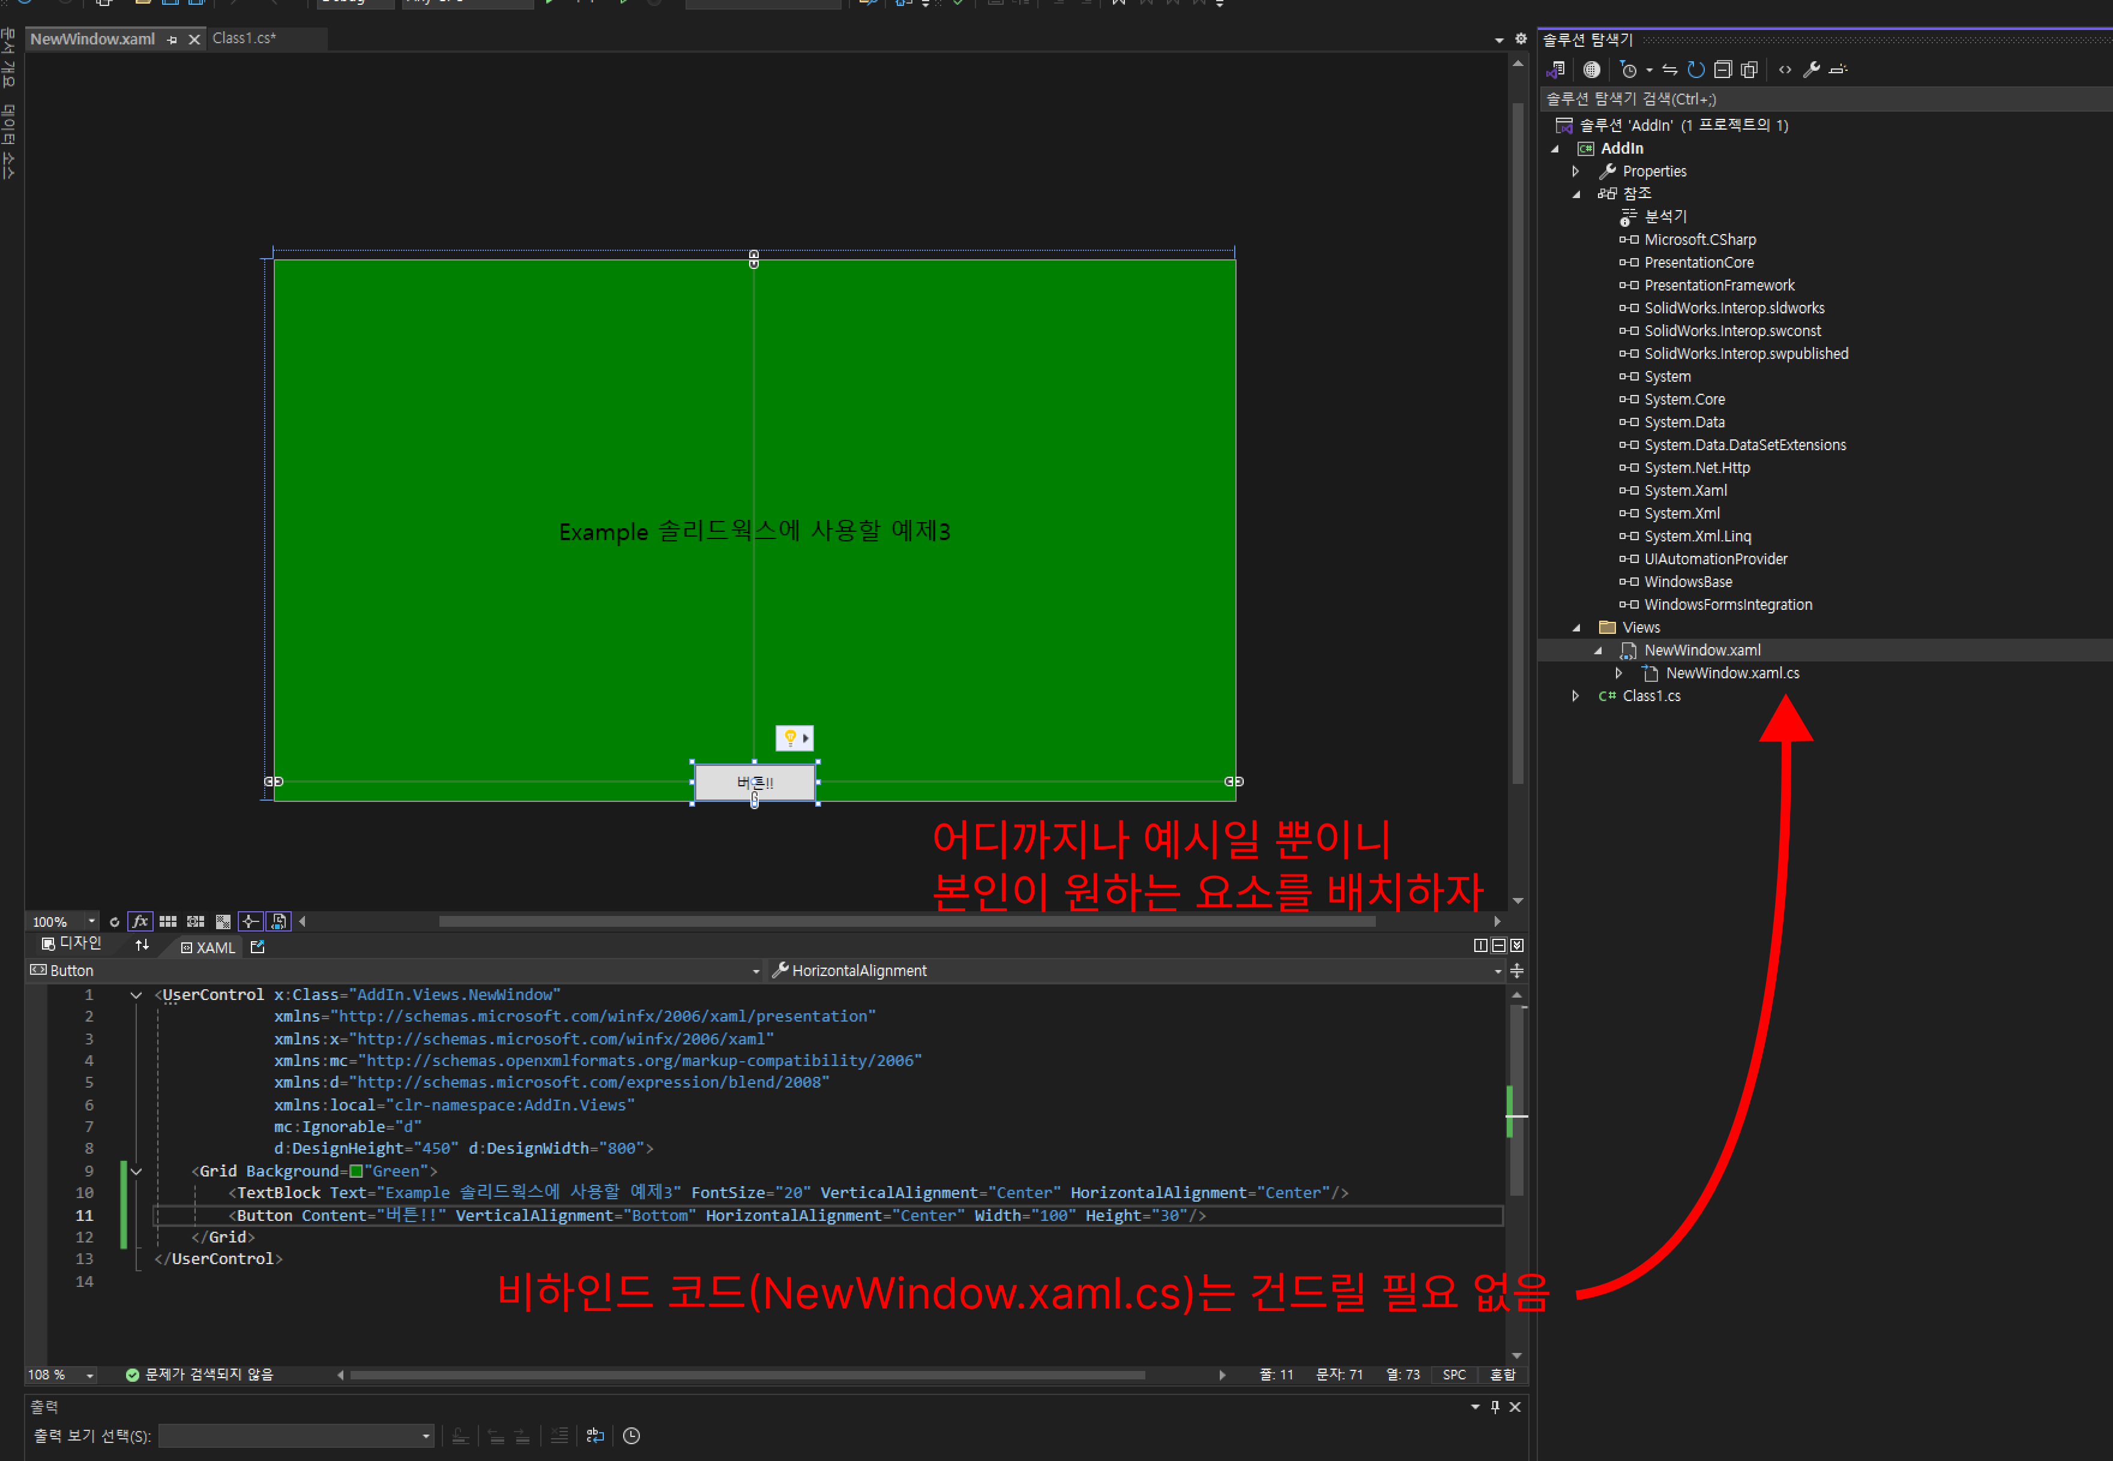Switch to the 디자인 design pane tab

71,943
